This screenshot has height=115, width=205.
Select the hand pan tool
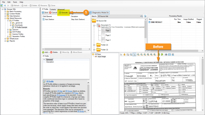click(x=124, y=54)
